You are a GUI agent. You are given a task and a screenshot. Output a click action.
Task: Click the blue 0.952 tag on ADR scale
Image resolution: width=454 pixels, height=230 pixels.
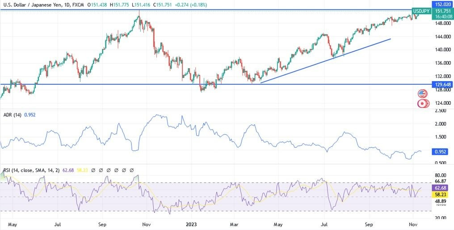click(440, 152)
